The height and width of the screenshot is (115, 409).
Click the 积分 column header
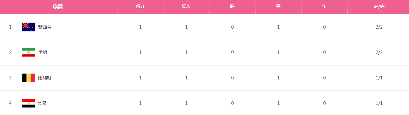[140, 7]
